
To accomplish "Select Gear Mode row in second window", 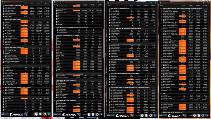I will pyautogui.click(x=78, y=25).
